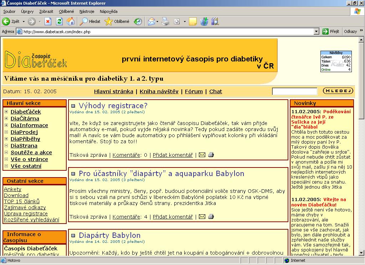Open the Výhody registrace? article title
The width and height of the screenshot is (365, 265).
113,106
